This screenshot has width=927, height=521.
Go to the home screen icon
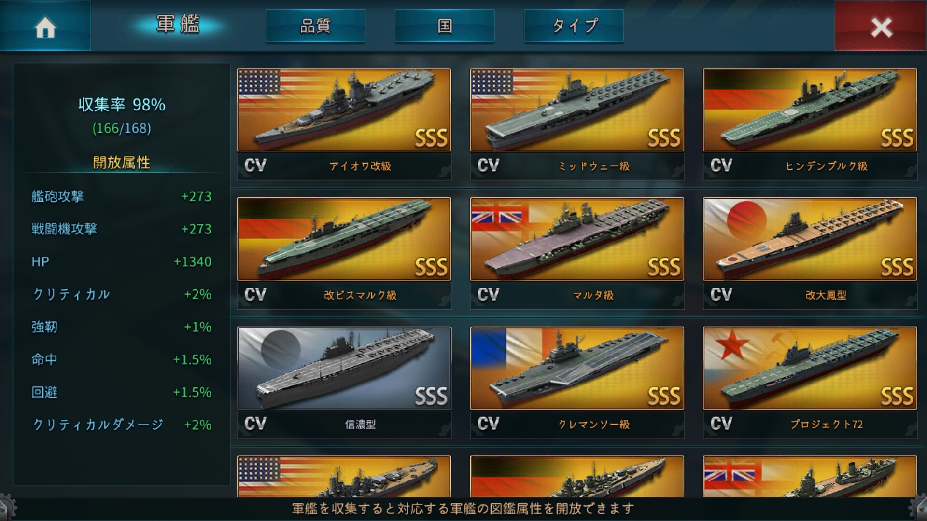(45, 27)
